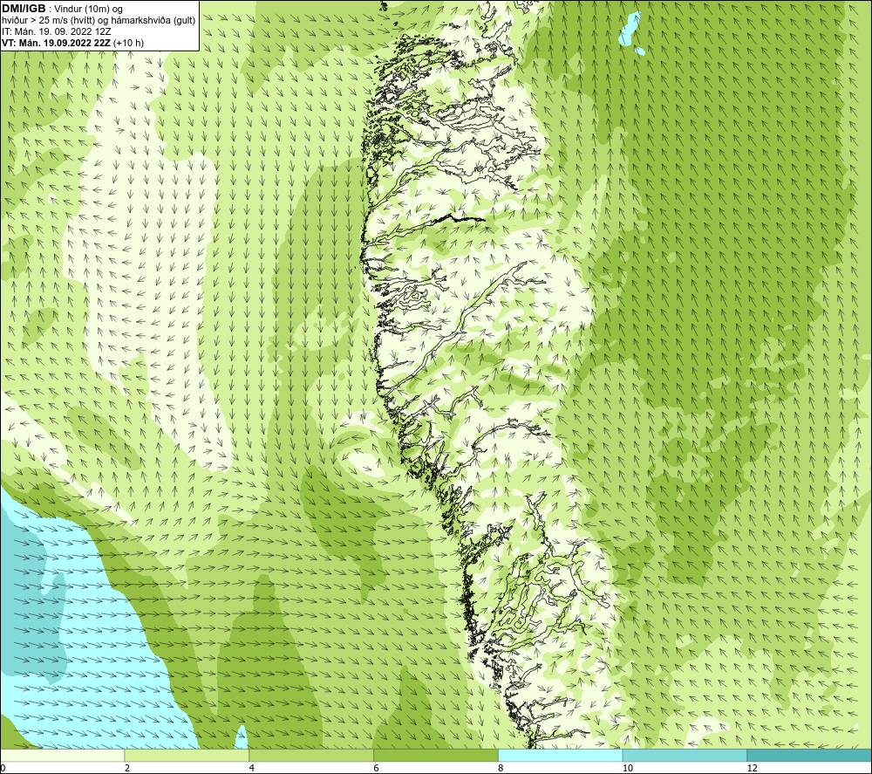This screenshot has height=774, width=872.
Task: Click the 10-12 m/s teal legend band
Action: pos(685,755)
